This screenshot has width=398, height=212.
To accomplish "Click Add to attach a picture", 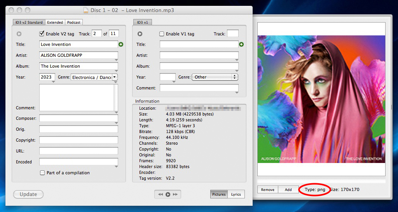I will [288, 190].
